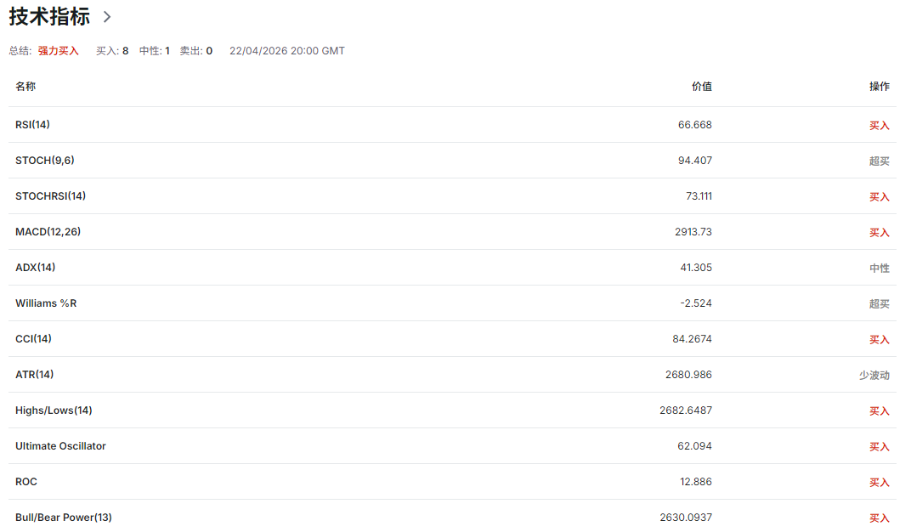Click the Highs/Lows(14) indicator name
This screenshot has width=911, height=532.
pos(54,410)
